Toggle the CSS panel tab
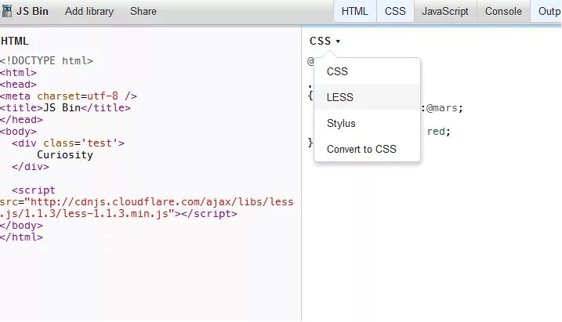 tap(395, 12)
